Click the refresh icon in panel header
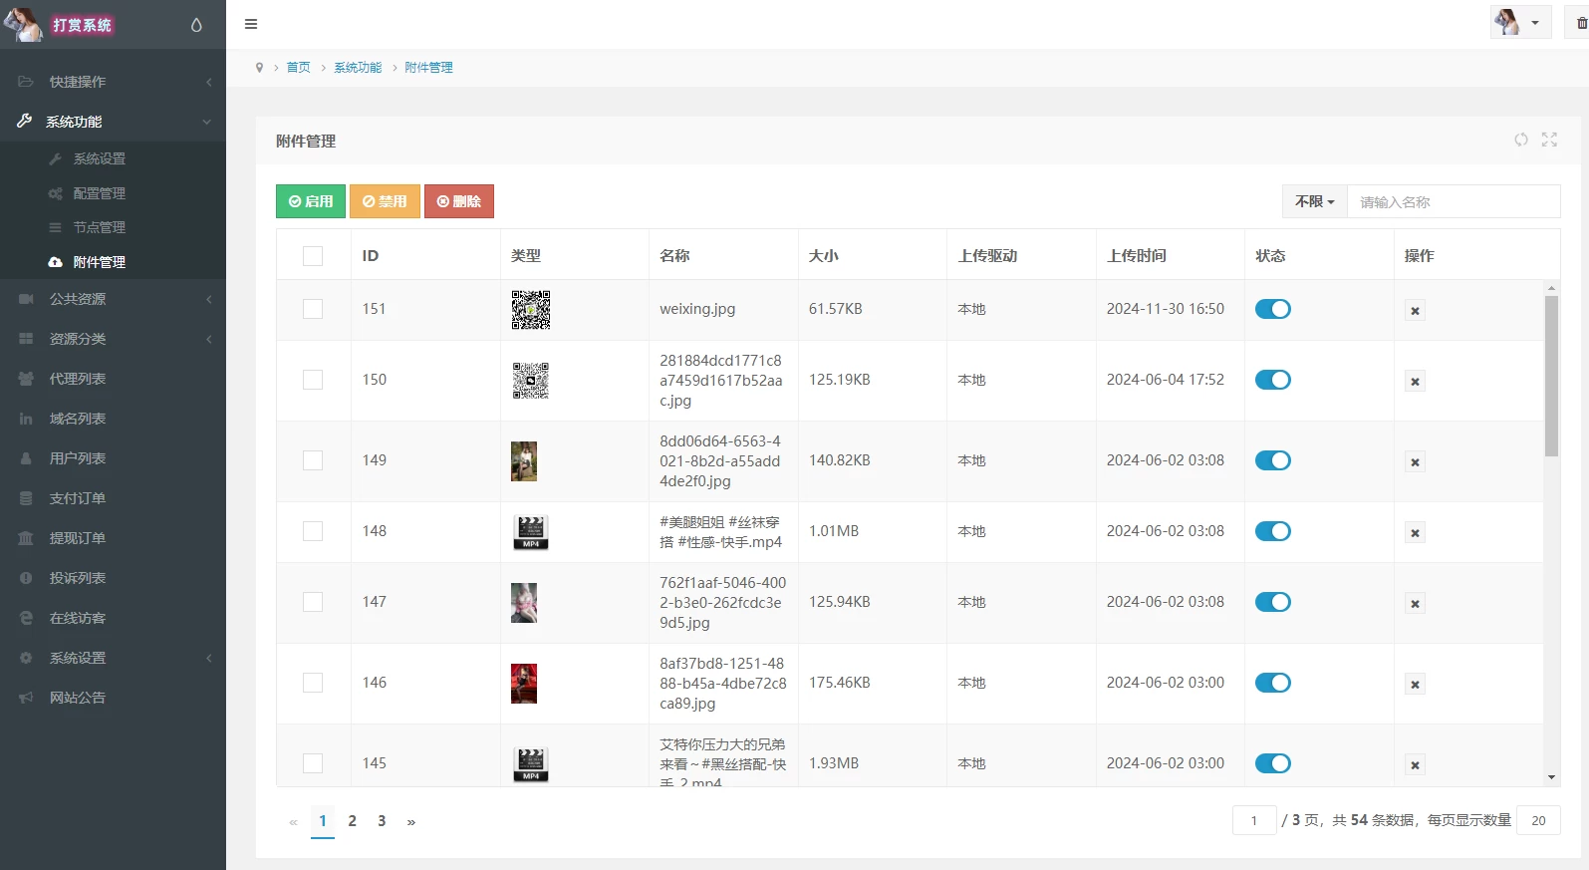Image resolution: width=1589 pixels, height=870 pixels. pyautogui.click(x=1520, y=141)
